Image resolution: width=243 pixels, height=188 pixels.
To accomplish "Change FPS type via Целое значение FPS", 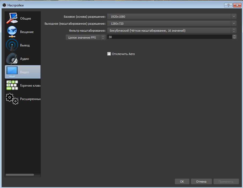I will click(x=86, y=38).
